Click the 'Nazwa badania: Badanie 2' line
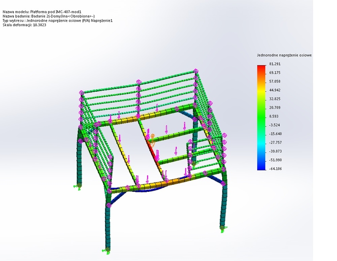 click(x=49, y=16)
